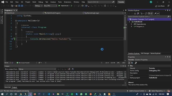Click Property Pages wrench icon in Properties panel
The image size is (172, 96).
pyautogui.click(x=136, y=63)
